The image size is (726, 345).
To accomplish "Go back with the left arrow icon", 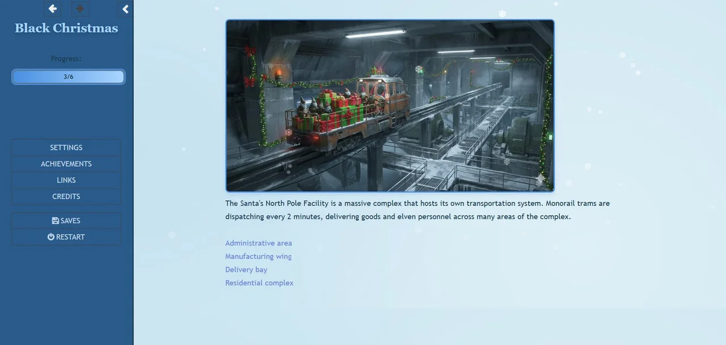I will pyautogui.click(x=53, y=9).
